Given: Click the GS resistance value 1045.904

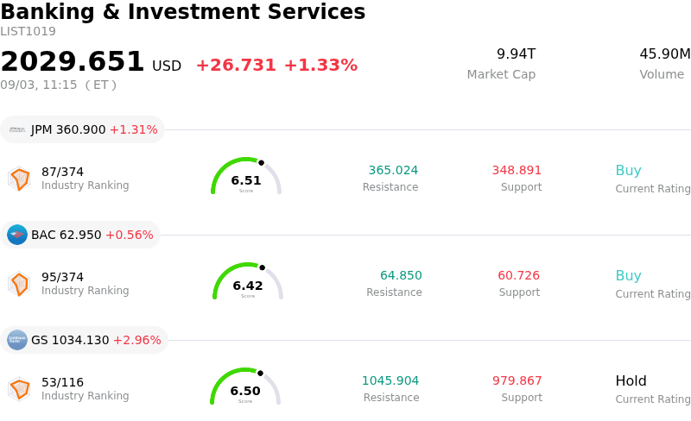Looking at the screenshot, I should point(390,380).
